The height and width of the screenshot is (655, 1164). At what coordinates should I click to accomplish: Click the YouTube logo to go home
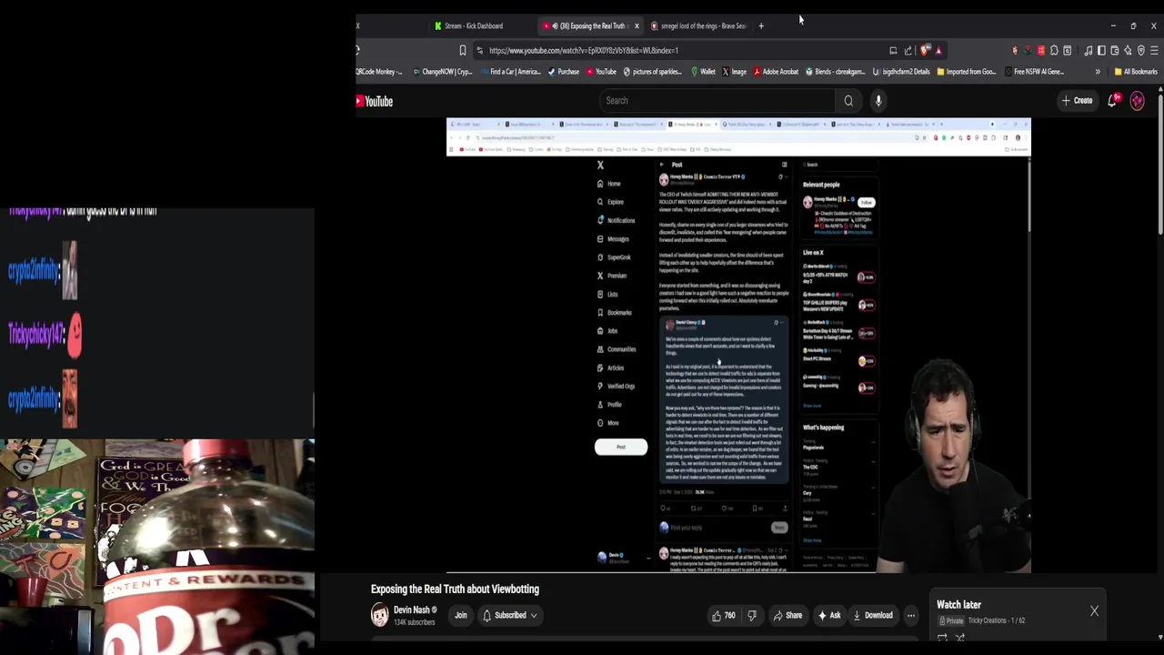tap(375, 102)
